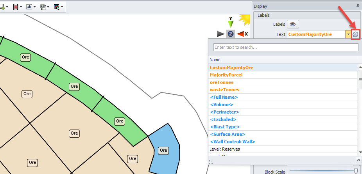Screen dimensions: 362x174
Task: Select CustomMajorityOre from the list
Action: [231, 67]
